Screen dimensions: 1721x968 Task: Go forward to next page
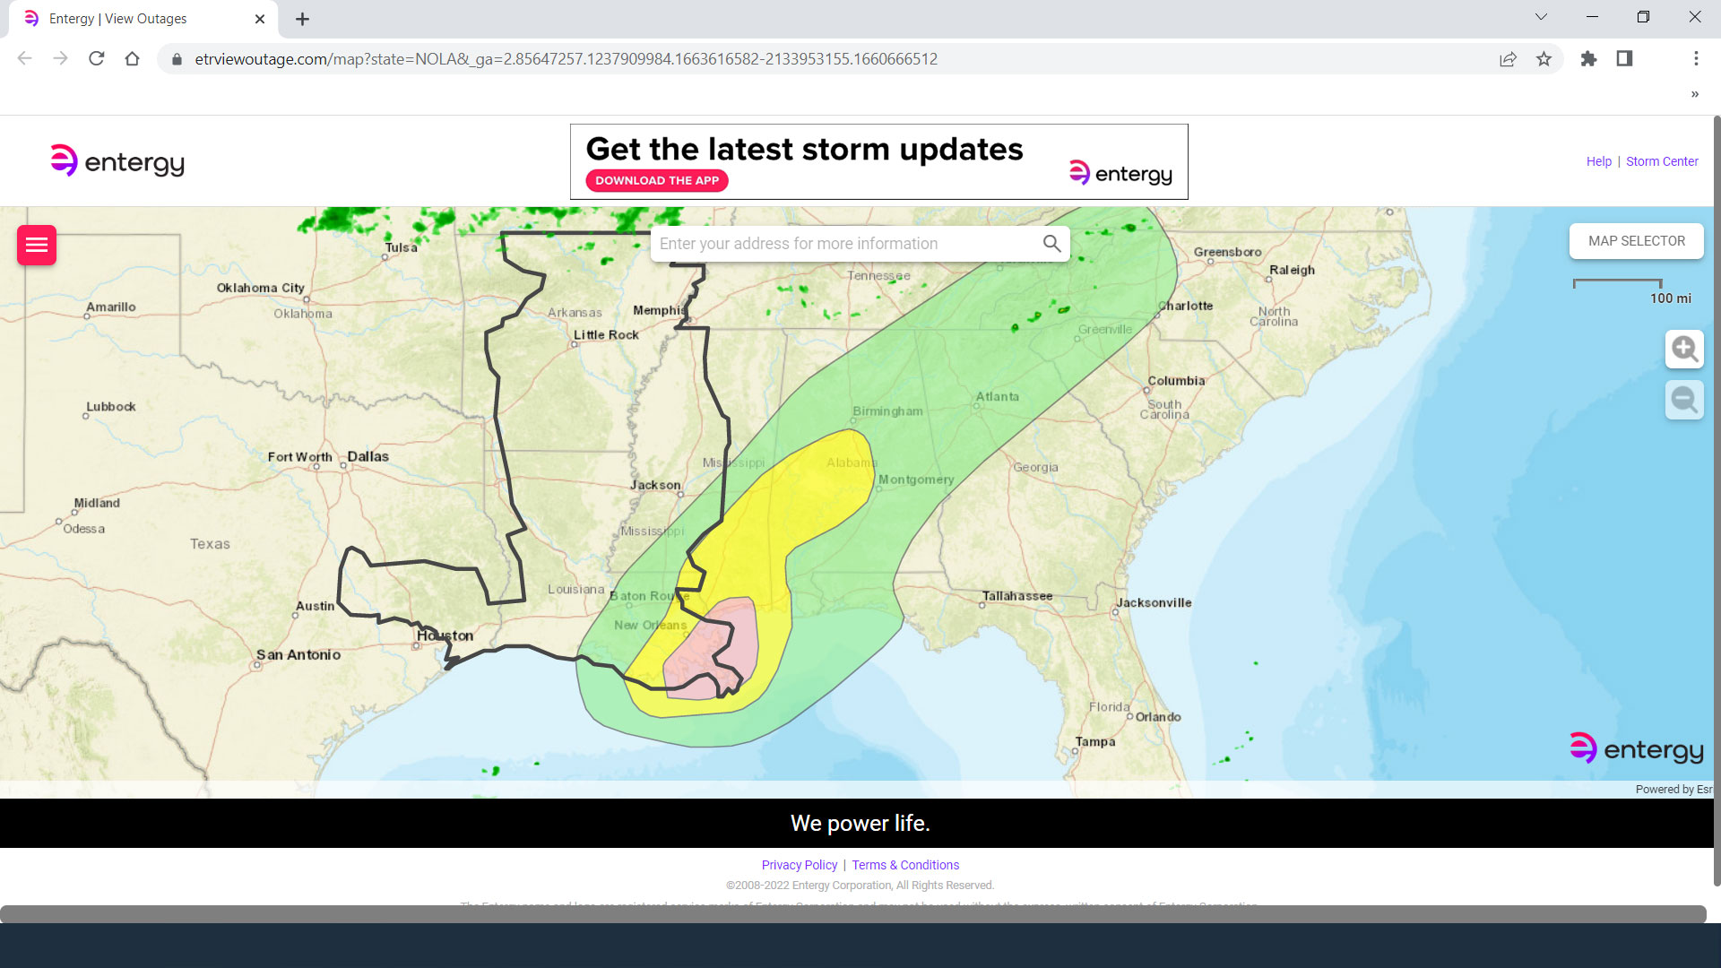pos(60,58)
